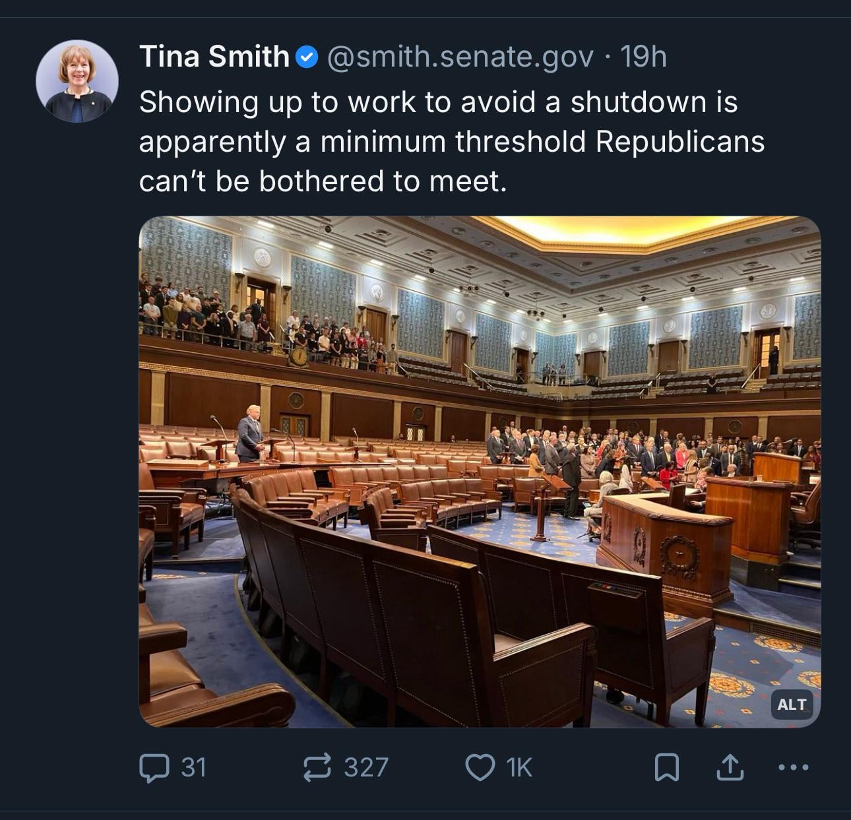Click the man standing at the microphone in the photo
851x820 pixels.
coord(249,432)
